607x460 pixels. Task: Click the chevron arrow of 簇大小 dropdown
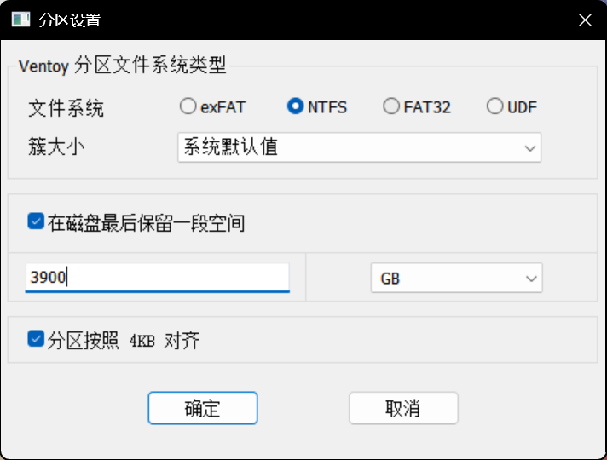pyautogui.click(x=529, y=147)
